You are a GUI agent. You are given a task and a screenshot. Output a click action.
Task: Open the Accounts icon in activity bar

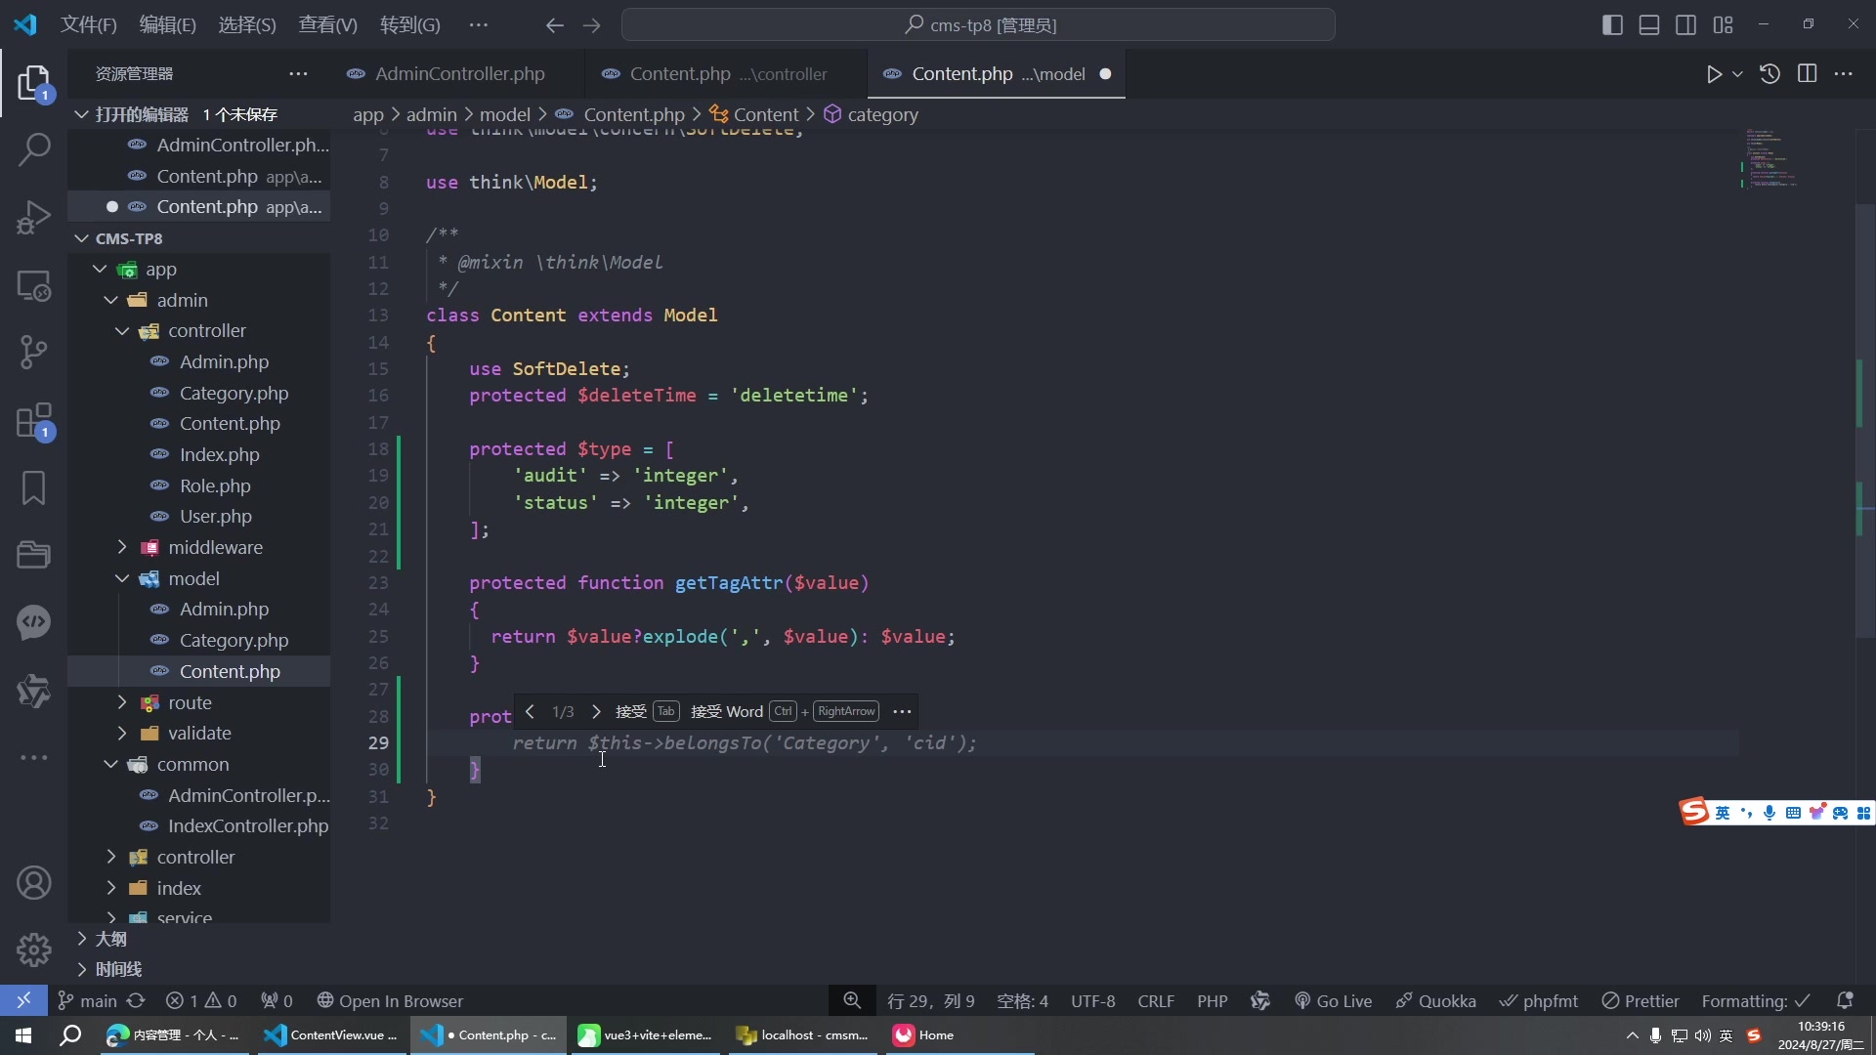34,883
